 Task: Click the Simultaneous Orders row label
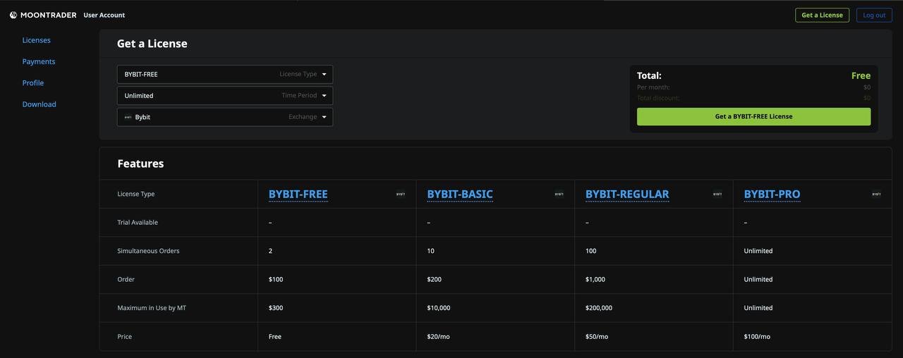click(148, 251)
